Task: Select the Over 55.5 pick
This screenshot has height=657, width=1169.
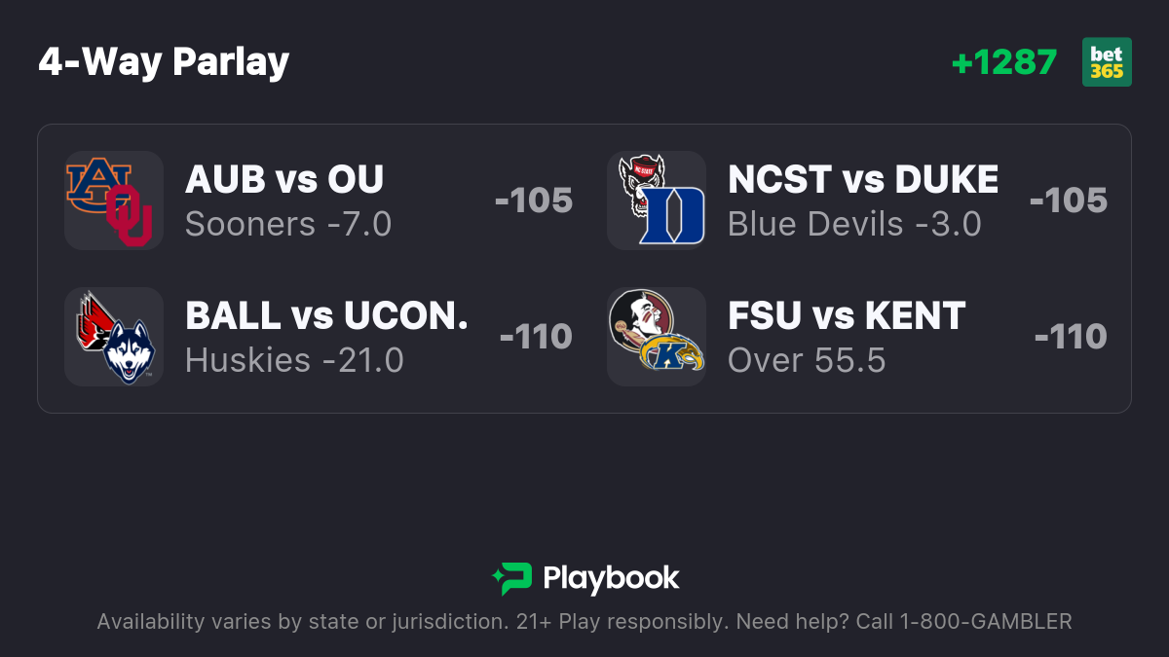Action: [807, 360]
